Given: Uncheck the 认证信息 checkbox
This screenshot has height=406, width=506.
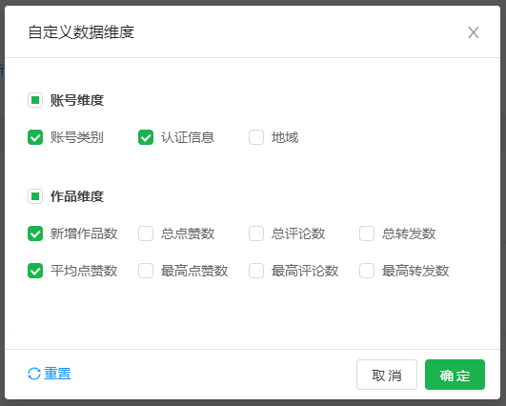Looking at the screenshot, I should pyautogui.click(x=146, y=137).
